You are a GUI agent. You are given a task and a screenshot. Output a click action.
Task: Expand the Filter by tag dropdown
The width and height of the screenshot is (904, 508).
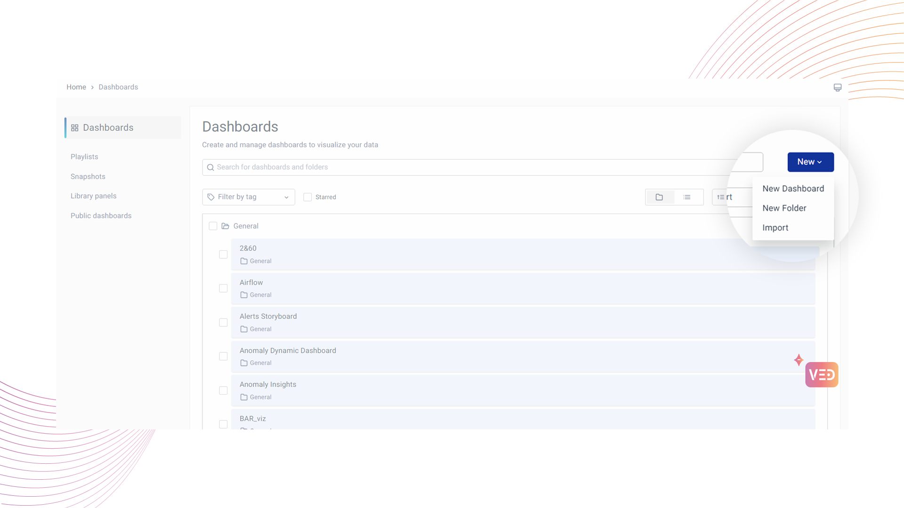tap(249, 197)
